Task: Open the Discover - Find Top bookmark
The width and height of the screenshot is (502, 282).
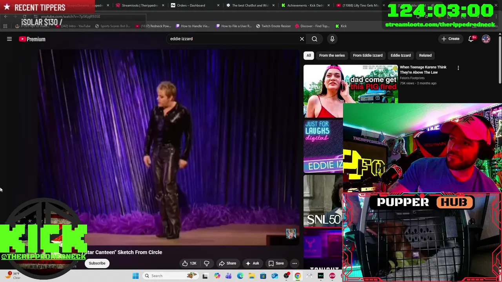Action: tap(312, 26)
